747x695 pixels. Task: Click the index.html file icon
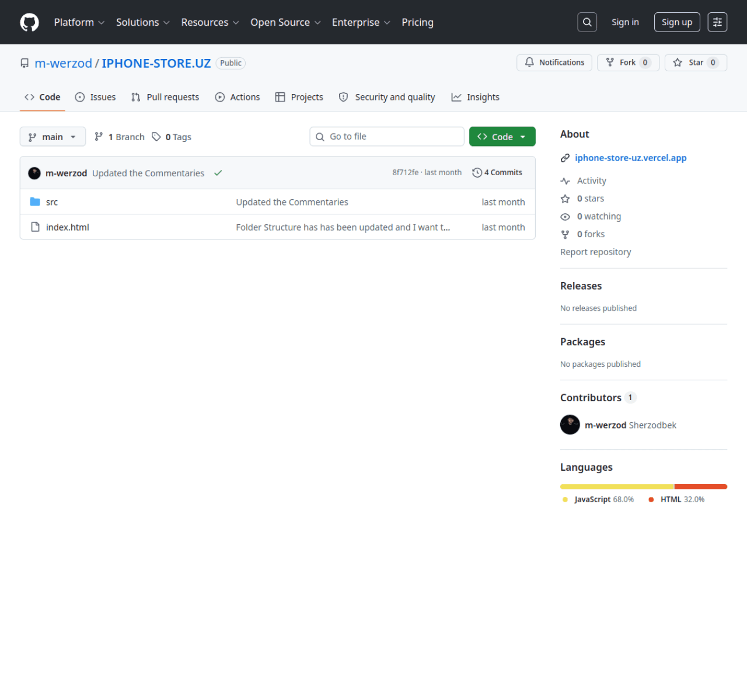coord(35,227)
